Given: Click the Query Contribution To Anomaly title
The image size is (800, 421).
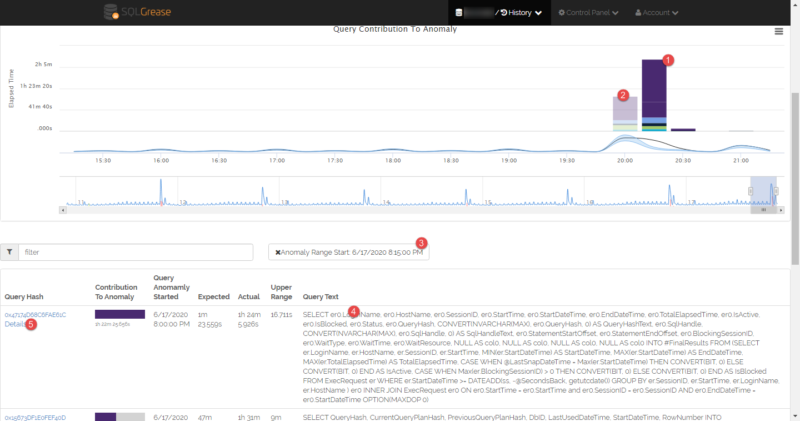Looking at the screenshot, I should 395,29.
